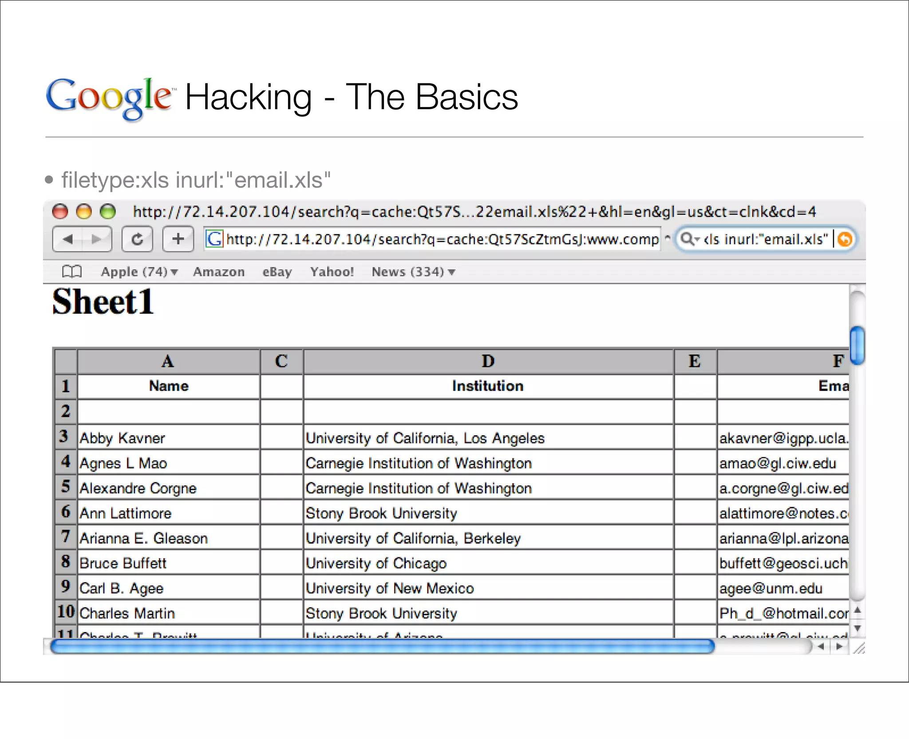Click the Google favicon in the address bar
The width and height of the screenshot is (909, 739).
(x=214, y=239)
